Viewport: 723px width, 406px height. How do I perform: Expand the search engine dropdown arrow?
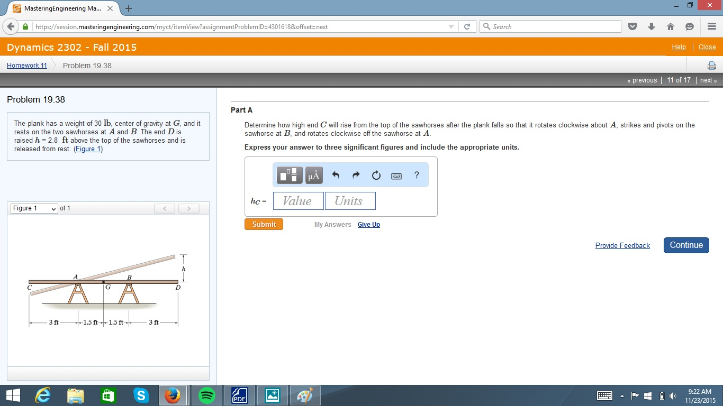click(451, 26)
